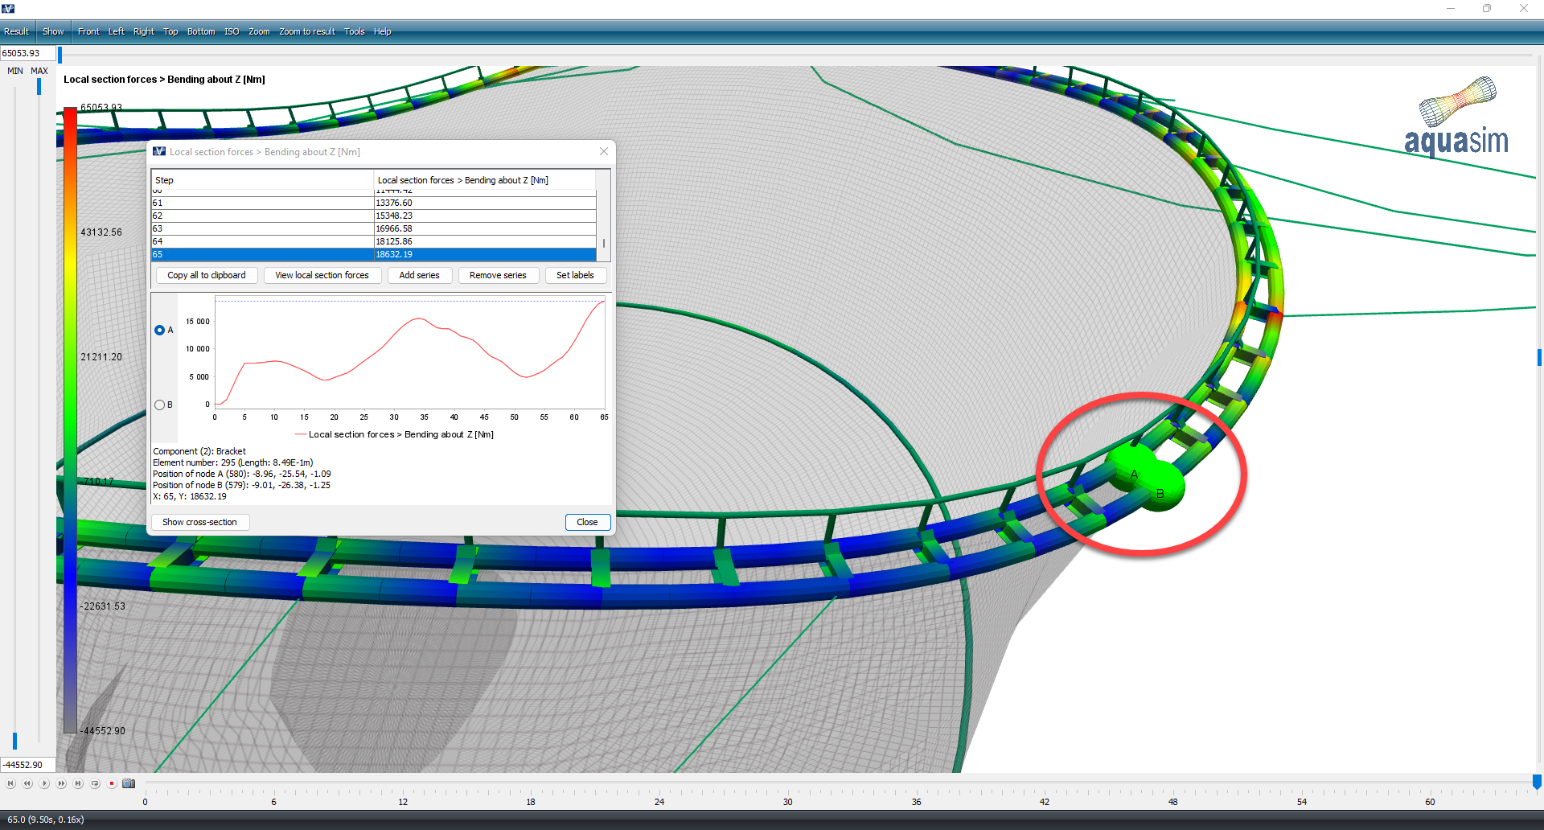Viewport: 1544px width, 830px height.
Task: Click value cell 18125.86
Action: [x=485, y=241]
